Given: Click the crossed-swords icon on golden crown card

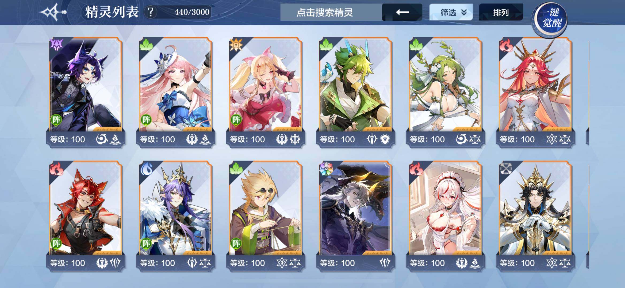Looking at the screenshot, I should point(506,168).
